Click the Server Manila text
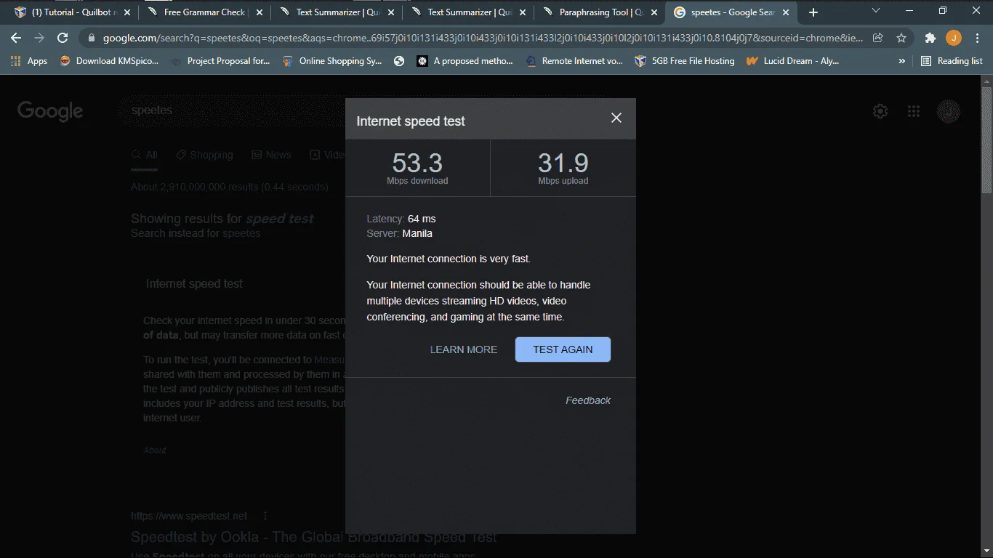 pos(400,233)
